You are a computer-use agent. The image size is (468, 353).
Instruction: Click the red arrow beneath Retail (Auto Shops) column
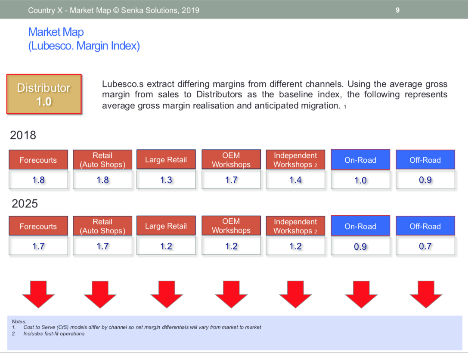click(x=100, y=293)
